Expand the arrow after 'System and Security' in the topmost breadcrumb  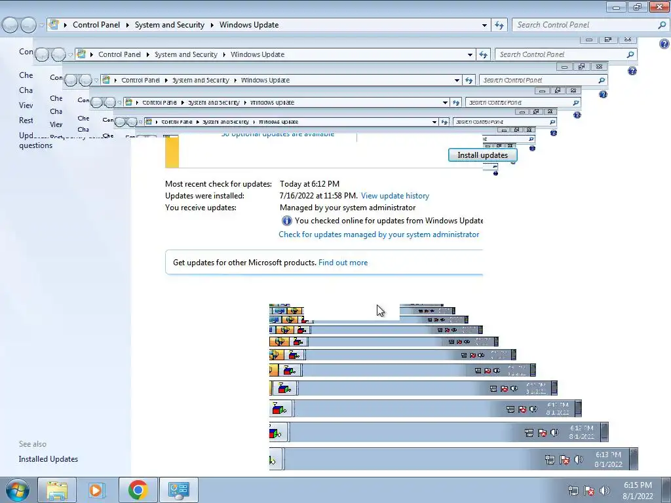[212, 25]
